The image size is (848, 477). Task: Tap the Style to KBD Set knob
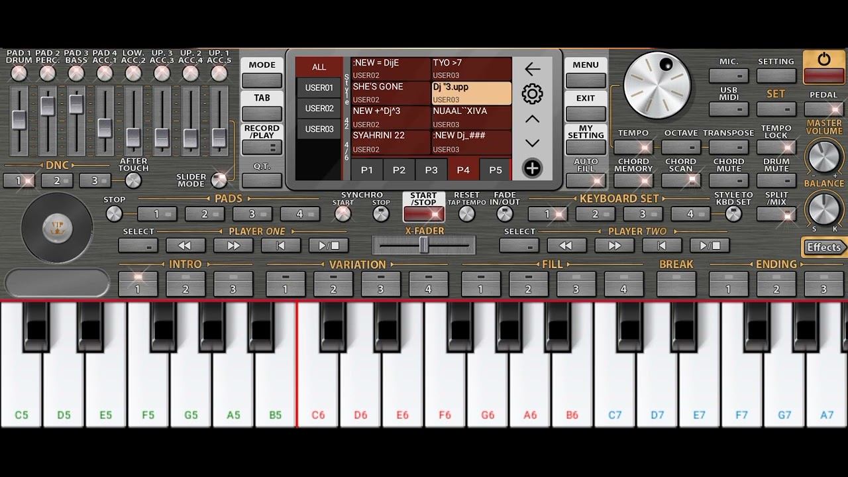pos(733,214)
